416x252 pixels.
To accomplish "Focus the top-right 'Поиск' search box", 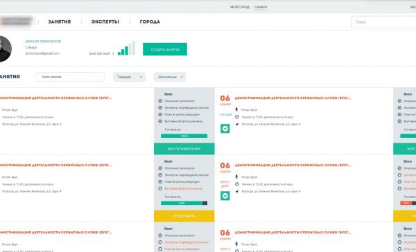I will tap(384, 22).
